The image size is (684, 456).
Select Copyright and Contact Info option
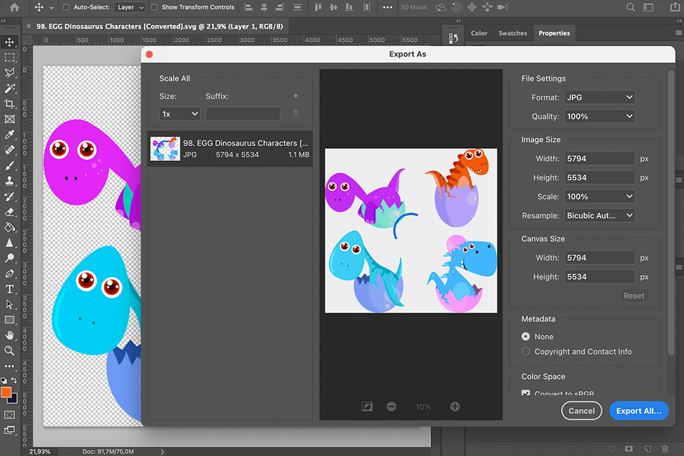pos(526,351)
